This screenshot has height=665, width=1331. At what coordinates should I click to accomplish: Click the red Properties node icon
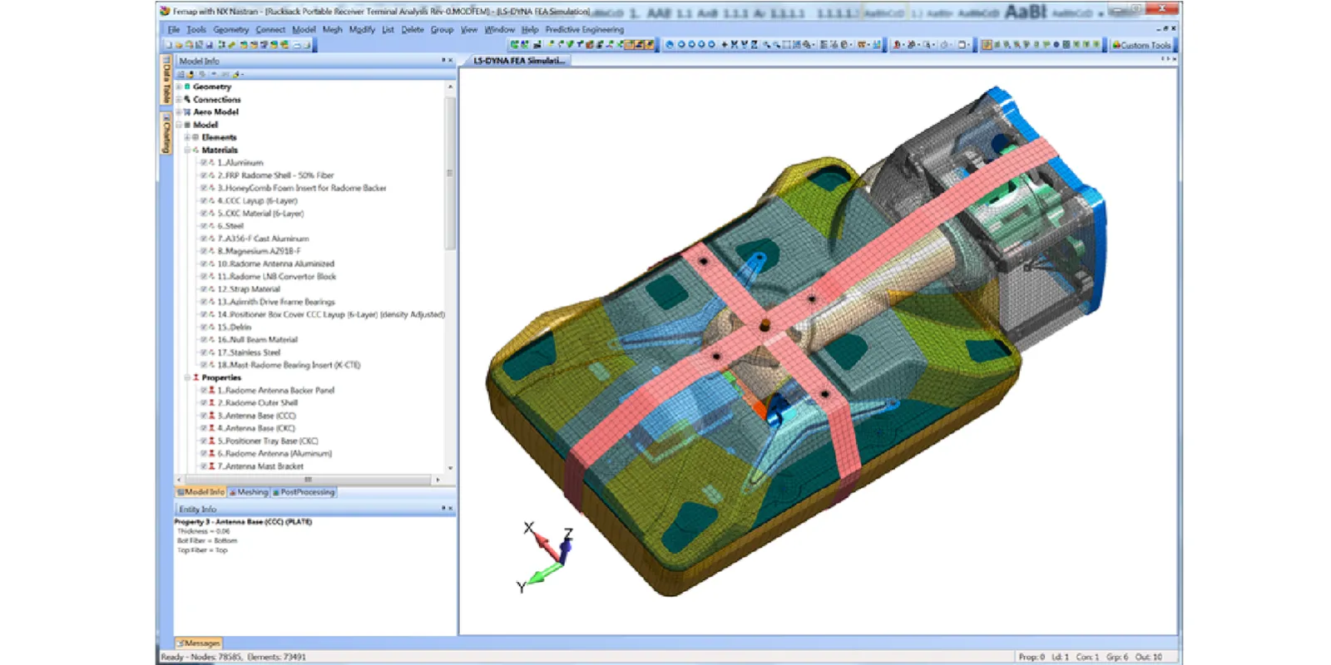tap(196, 377)
